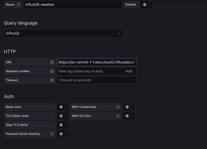Expand the query language chevron arrow
Image resolution: width=207 pixels, height=149 pixels.
[x=119, y=34]
